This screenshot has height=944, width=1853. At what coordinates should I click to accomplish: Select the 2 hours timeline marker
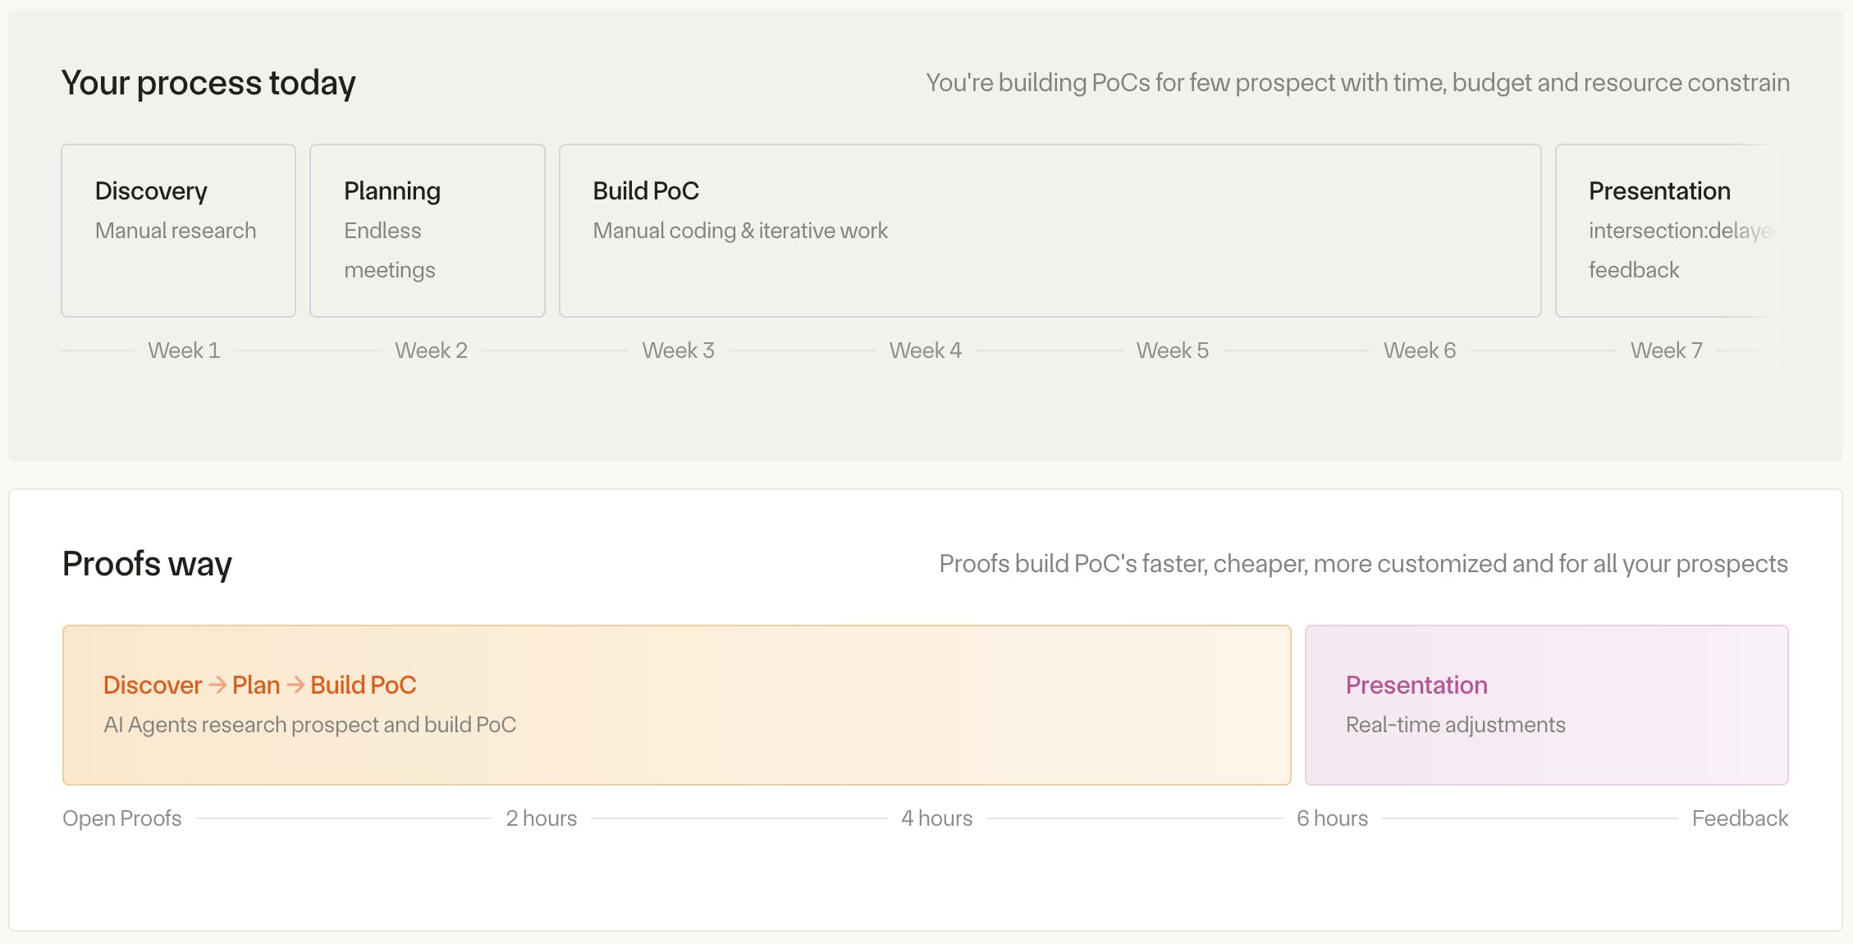[541, 818]
